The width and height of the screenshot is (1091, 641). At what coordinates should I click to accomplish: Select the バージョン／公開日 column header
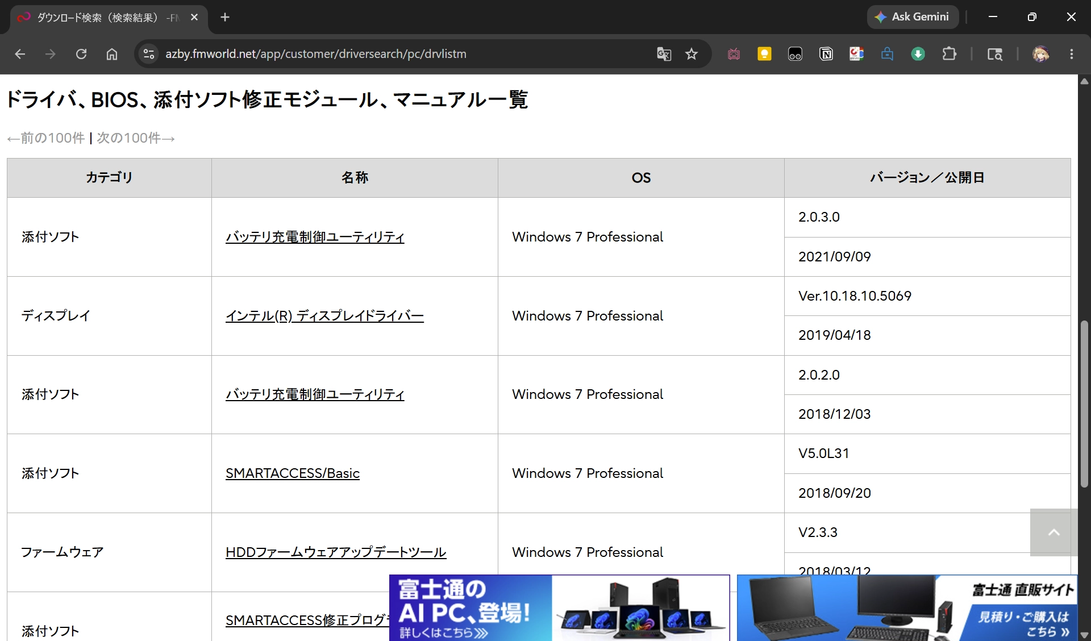(927, 178)
